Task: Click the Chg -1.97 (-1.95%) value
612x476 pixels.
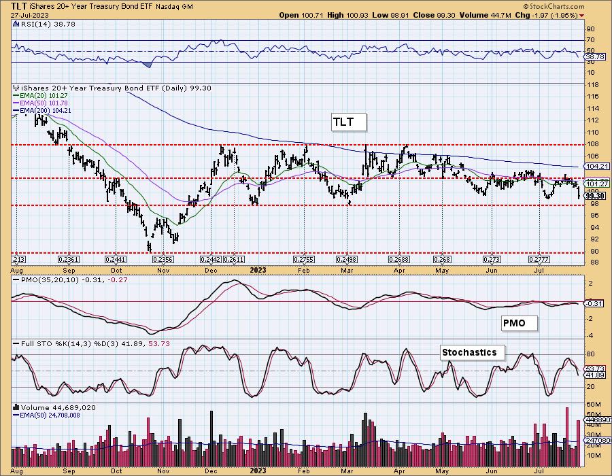Action: (547, 15)
